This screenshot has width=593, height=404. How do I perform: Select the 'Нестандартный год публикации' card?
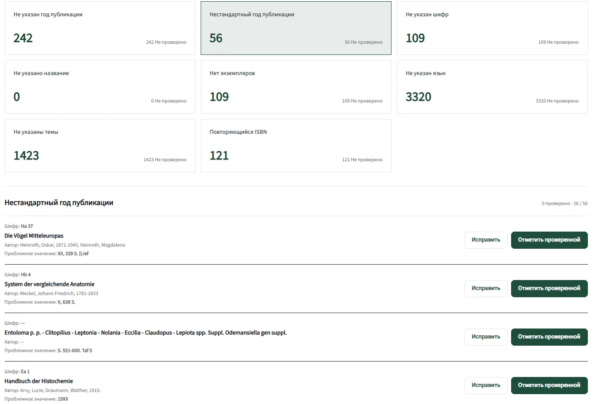coord(296,28)
